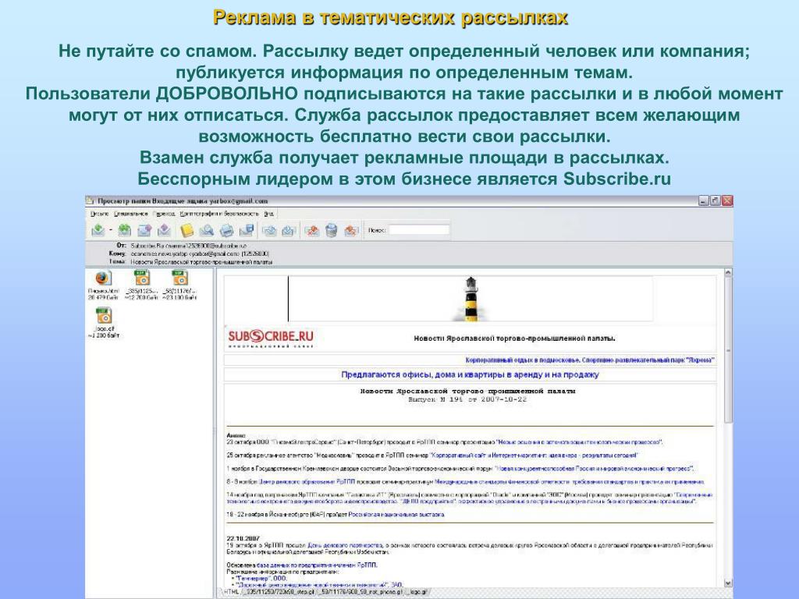This screenshot has width=799, height=599.
Task: Click the second green-arrow envelope toolbar icon
Action: click(124, 230)
